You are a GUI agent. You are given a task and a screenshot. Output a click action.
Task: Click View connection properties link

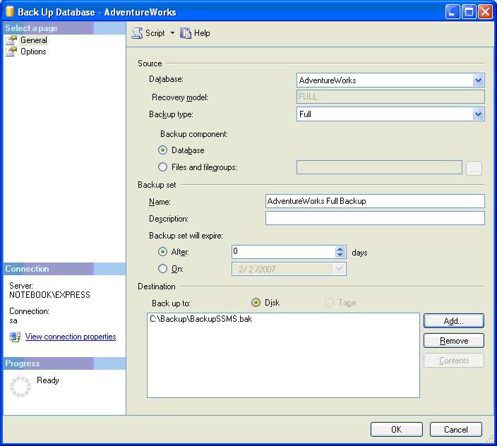[x=71, y=337]
